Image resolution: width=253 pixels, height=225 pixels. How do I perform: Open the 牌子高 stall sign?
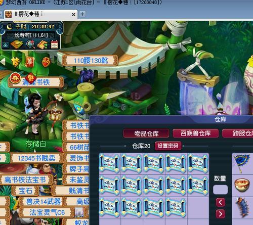pos(76,169)
